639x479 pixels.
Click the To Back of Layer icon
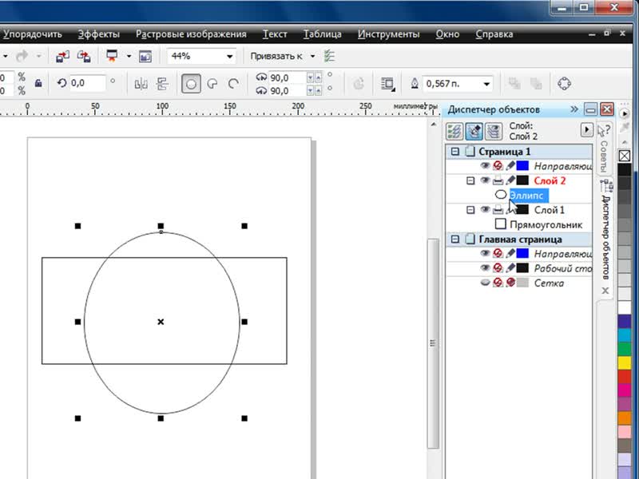[x=536, y=84]
